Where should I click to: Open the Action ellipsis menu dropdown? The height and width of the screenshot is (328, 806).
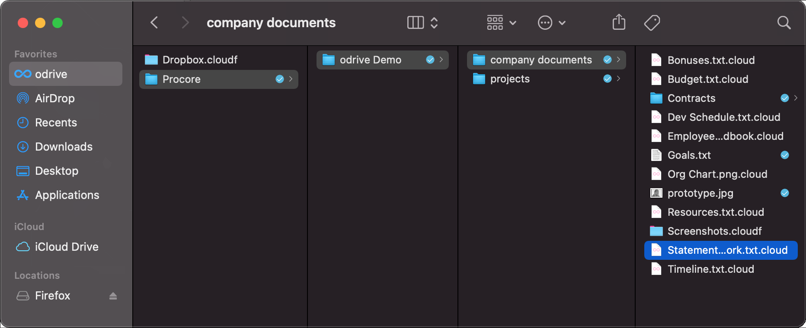551,22
